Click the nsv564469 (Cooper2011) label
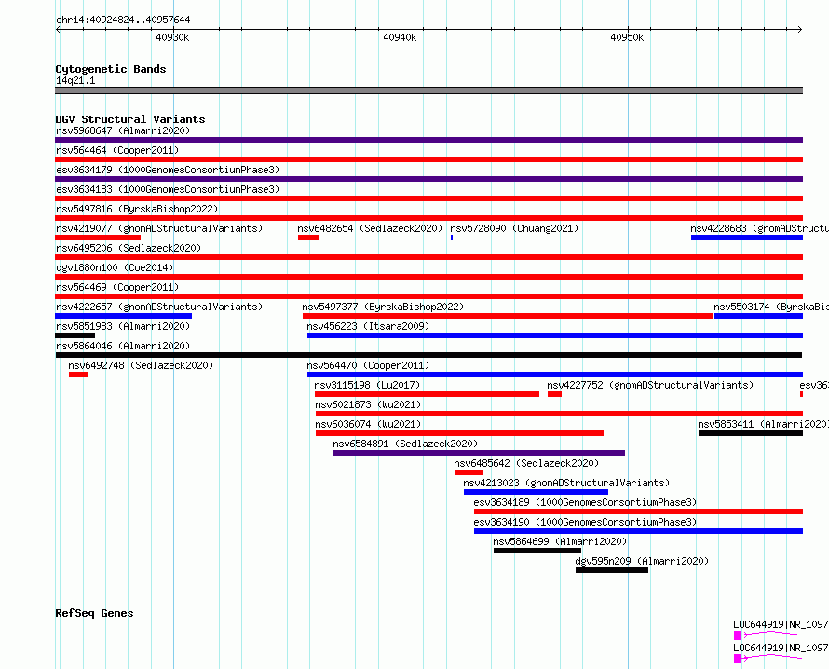Screen dimensions: 829x669 [117, 287]
